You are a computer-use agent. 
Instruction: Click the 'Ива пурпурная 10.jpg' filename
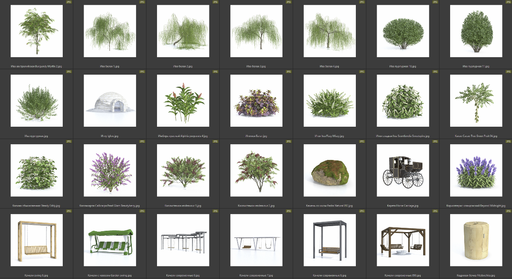[403, 67]
